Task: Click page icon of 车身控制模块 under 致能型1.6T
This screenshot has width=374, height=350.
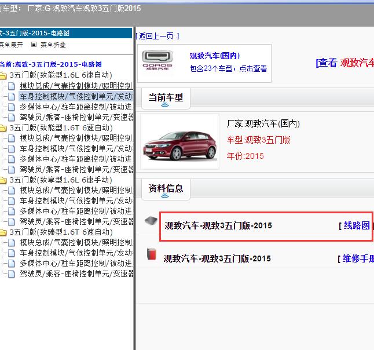Action: [11, 149]
